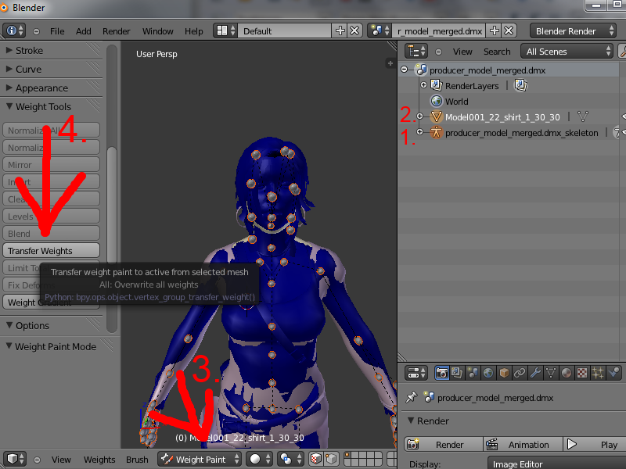Viewport: 626px width, 469px height.
Task: Toggle face selection masking for painting
Action: pos(315,459)
